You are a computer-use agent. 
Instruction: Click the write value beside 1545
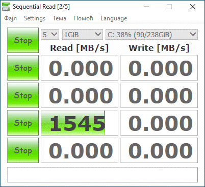(x=159, y=123)
